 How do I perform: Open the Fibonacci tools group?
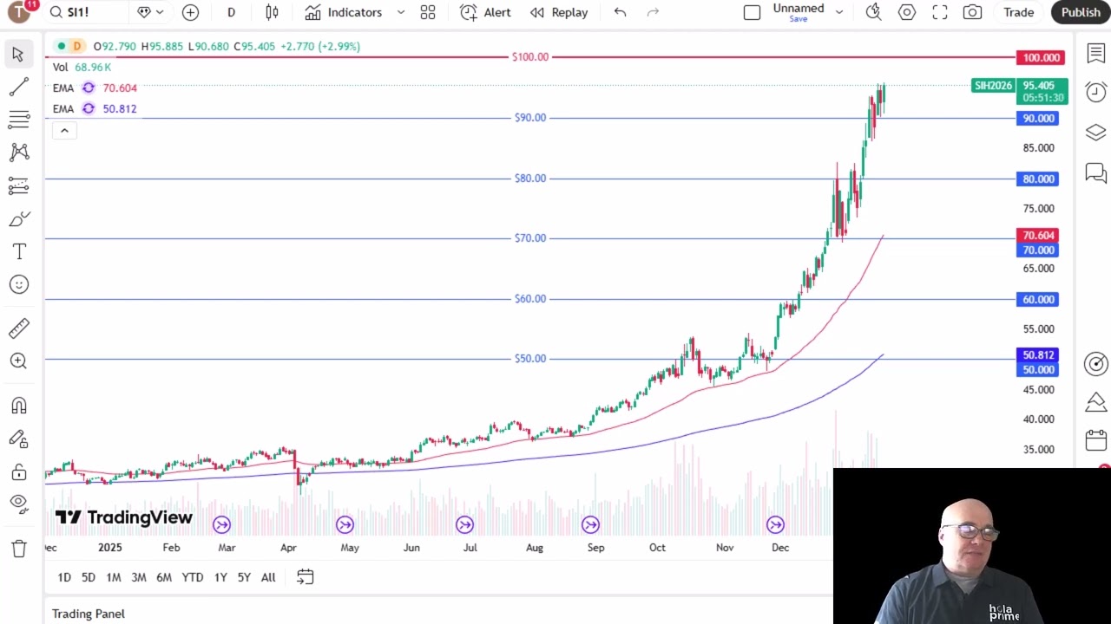coord(18,120)
